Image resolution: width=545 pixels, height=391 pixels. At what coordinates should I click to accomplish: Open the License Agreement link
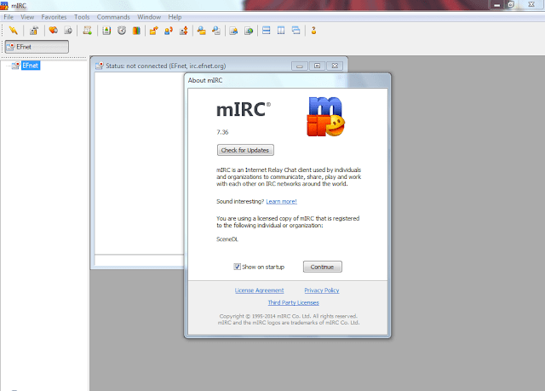coord(259,290)
